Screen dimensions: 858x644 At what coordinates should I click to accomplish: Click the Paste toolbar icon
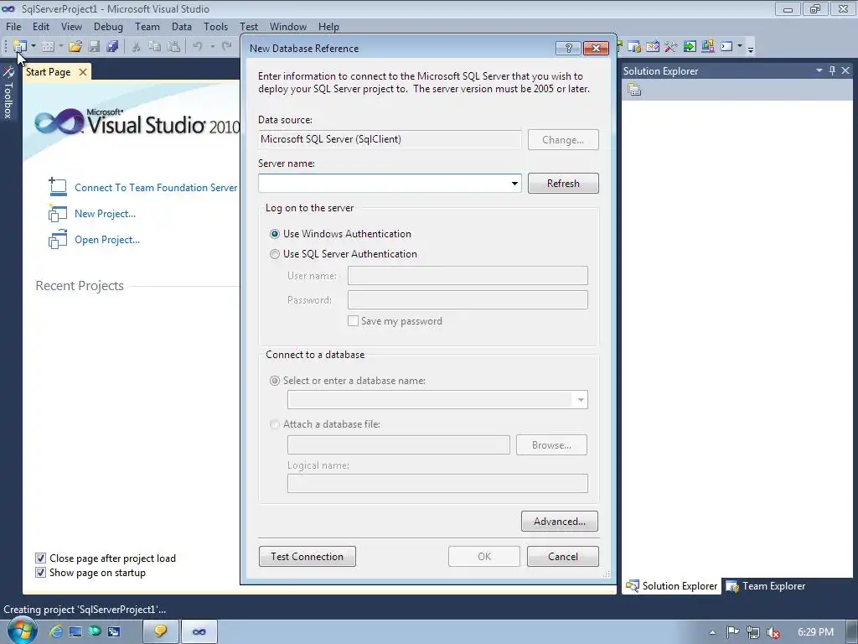coord(173,47)
